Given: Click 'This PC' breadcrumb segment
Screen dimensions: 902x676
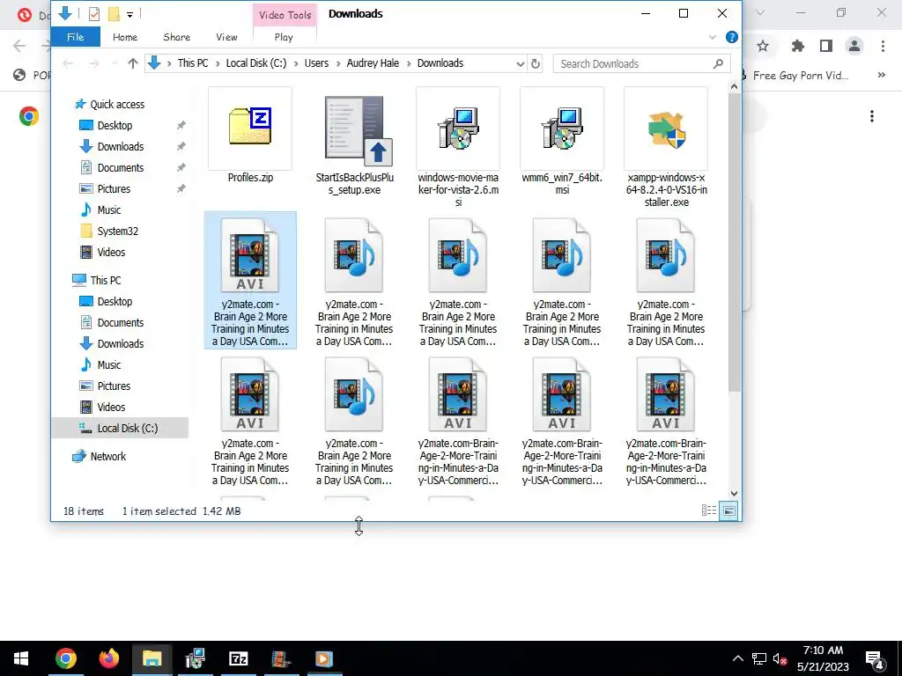Looking at the screenshot, I should 193,63.
